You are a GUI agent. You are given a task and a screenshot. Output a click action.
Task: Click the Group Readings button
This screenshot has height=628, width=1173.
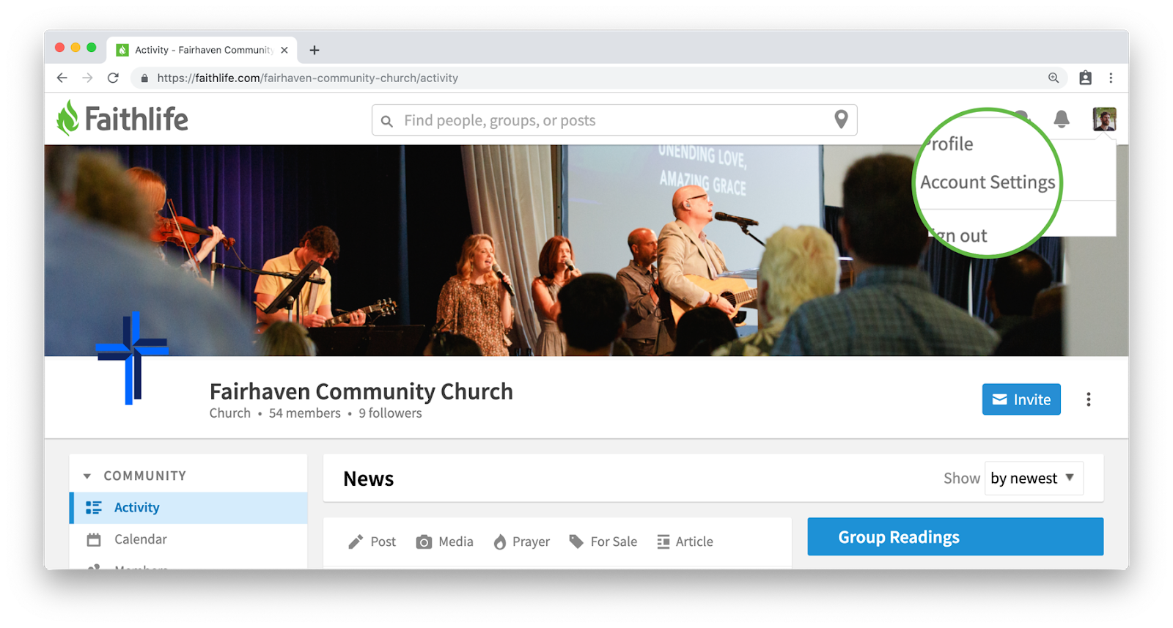pos(955,537)
